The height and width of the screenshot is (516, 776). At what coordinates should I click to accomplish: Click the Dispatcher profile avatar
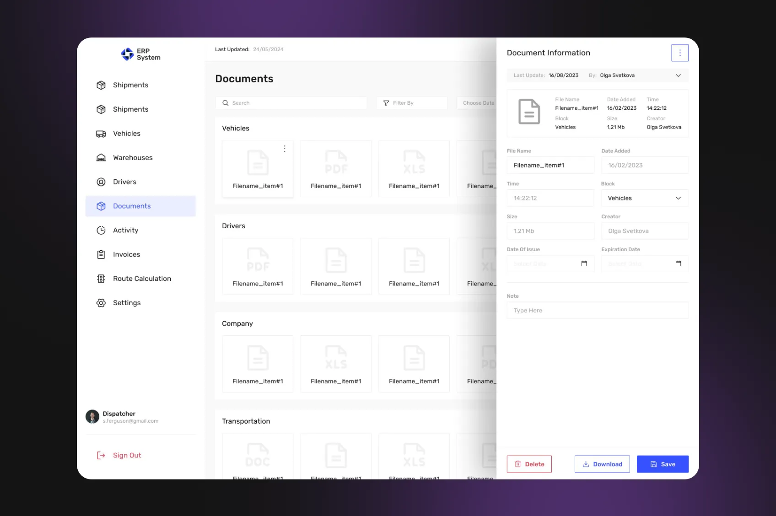tap(92, 417)
